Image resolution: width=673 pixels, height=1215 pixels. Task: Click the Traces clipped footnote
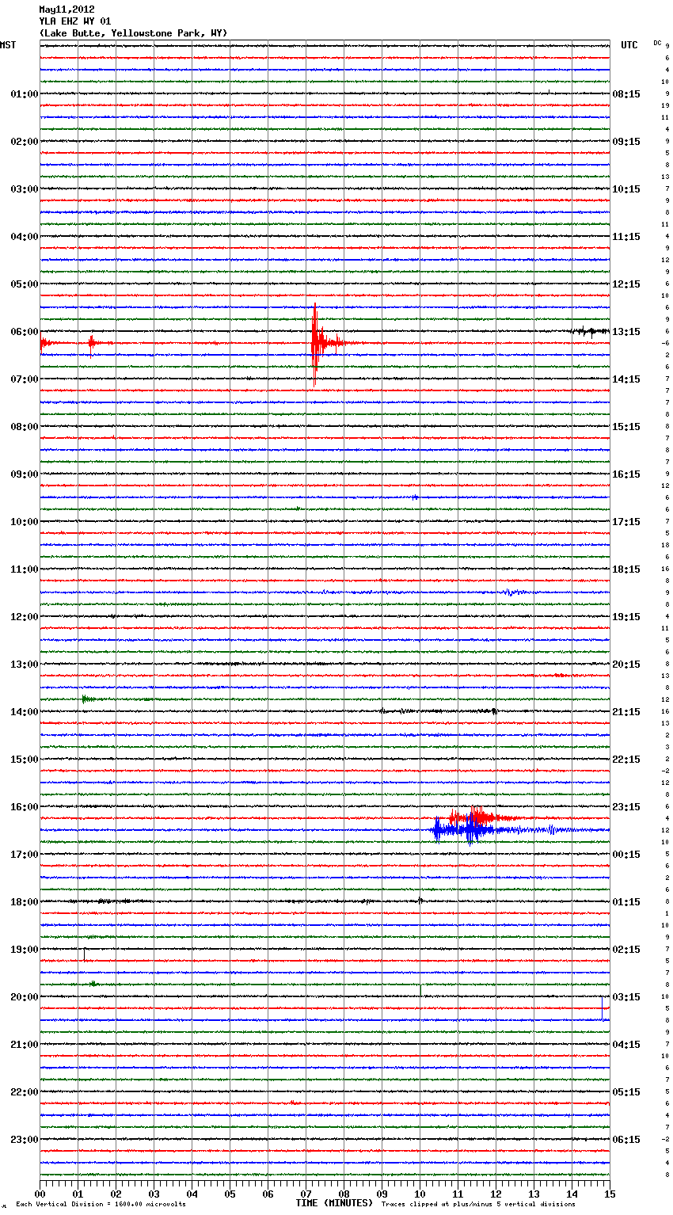point(478,1204)
